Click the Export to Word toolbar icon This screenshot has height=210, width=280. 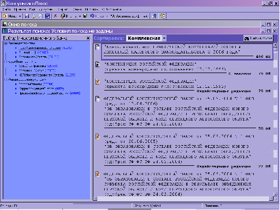47,16
